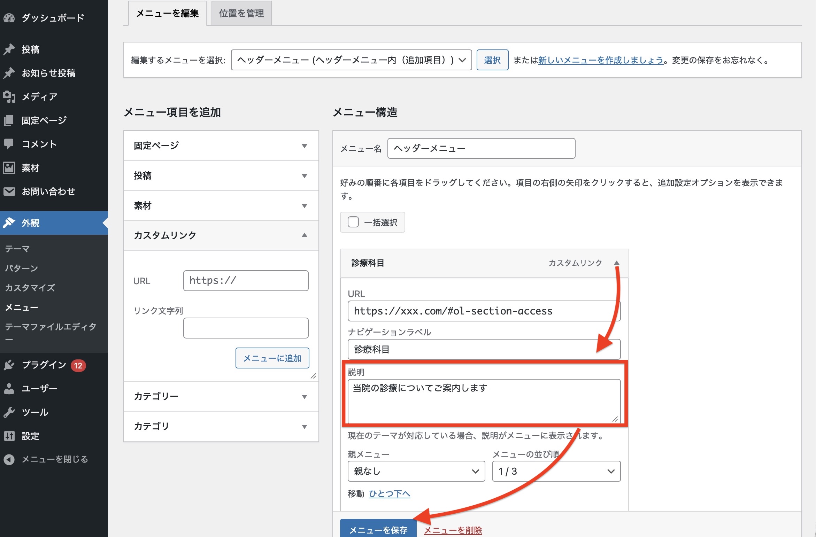This screenshot has width=816, height=537.
Task: Collapse the カスタムリンク accordion section
Action: 221,235
